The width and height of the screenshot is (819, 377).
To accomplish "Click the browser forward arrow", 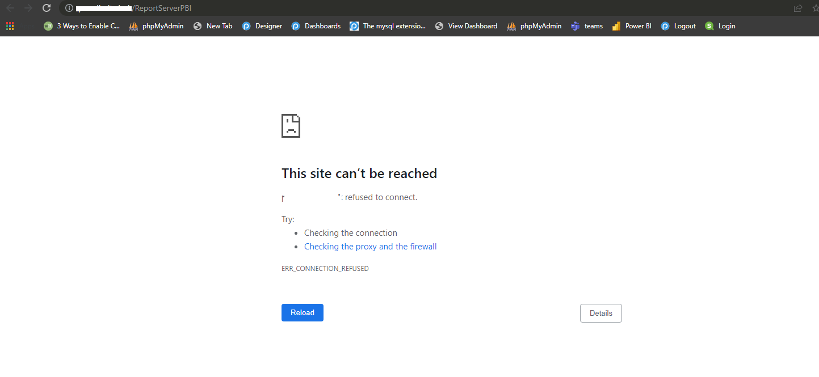I will pyautogui.click(x=28, y=8).
